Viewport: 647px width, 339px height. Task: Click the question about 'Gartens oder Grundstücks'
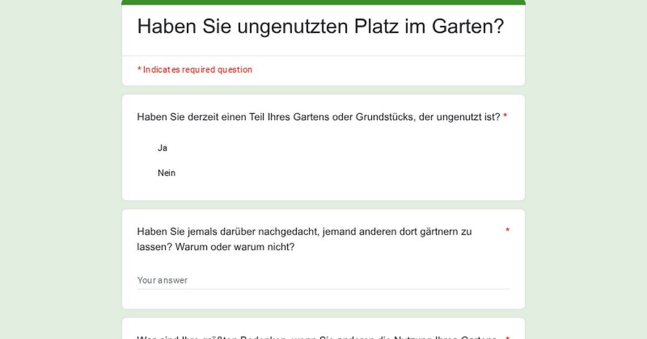click(x=318, y=117)
